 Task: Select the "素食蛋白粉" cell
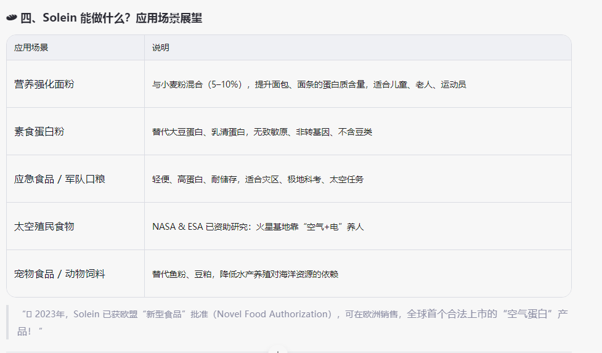coord(75,132)
